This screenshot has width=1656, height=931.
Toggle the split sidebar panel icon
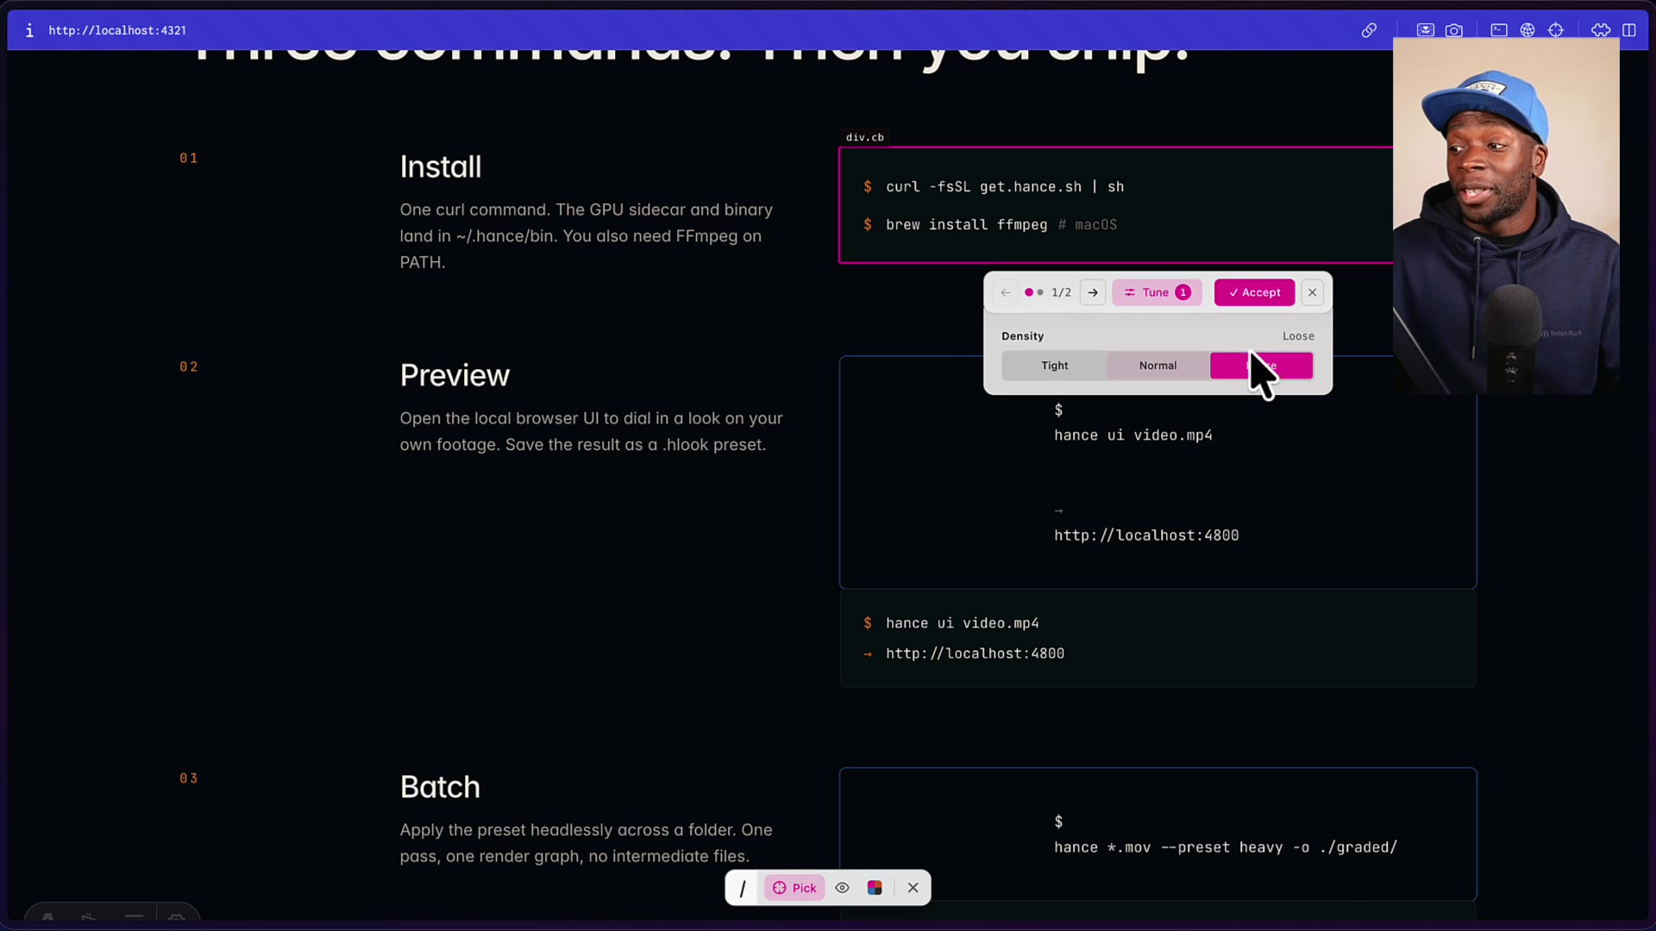1629,30
